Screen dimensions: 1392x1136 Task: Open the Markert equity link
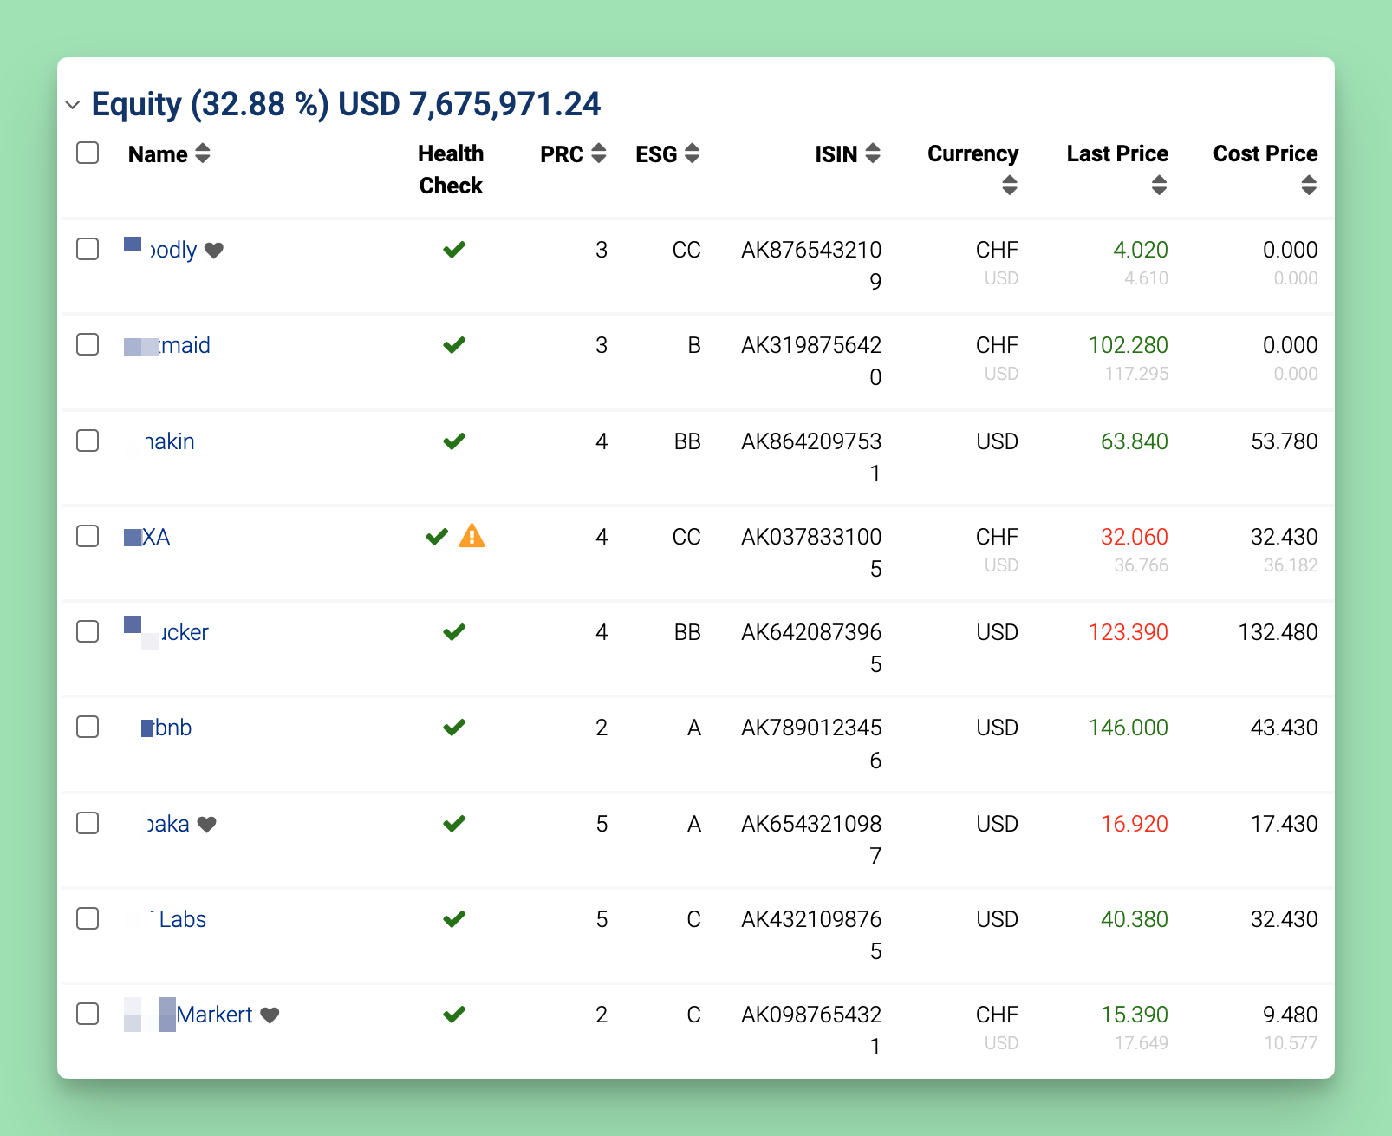pos(213,1015)
